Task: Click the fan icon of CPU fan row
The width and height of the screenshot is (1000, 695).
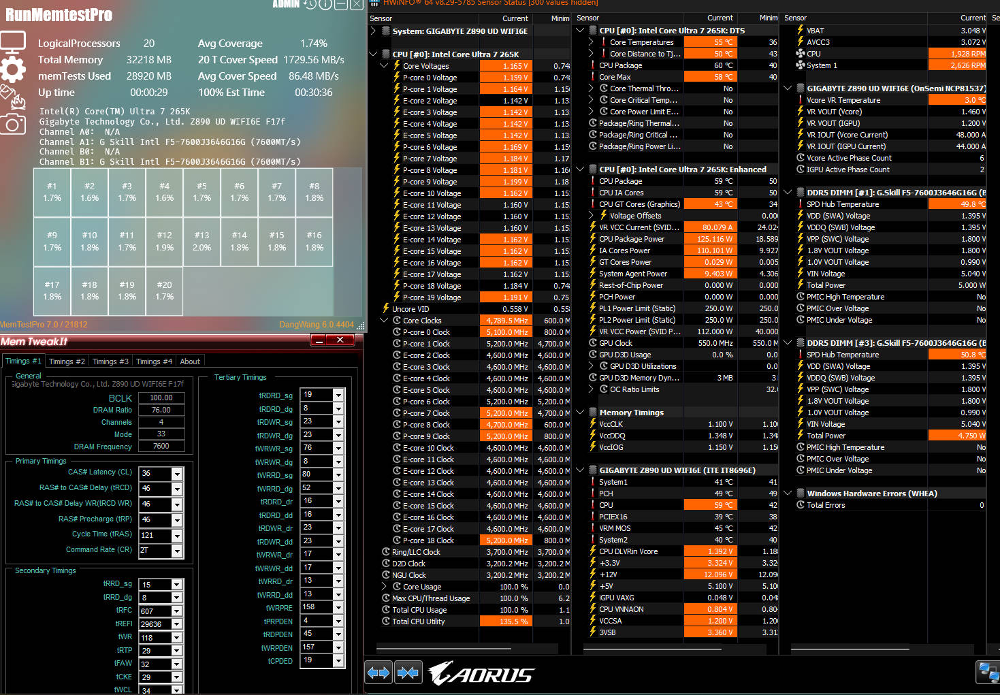Action: [x=801, y=54]
